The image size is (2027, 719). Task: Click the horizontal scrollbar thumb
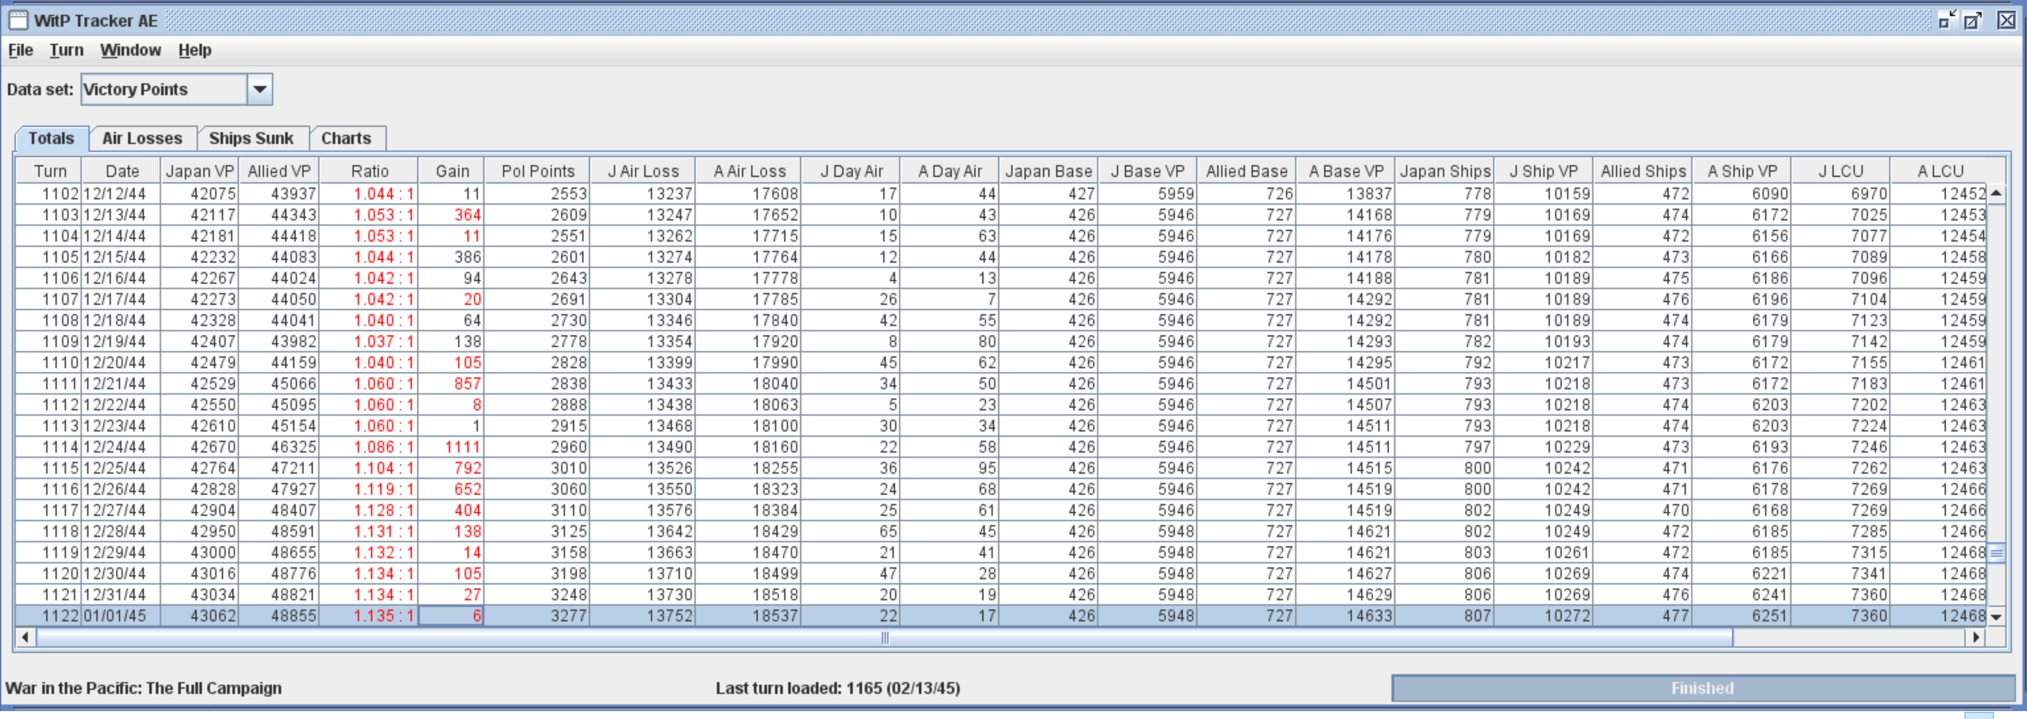click(x=884, y=637)
